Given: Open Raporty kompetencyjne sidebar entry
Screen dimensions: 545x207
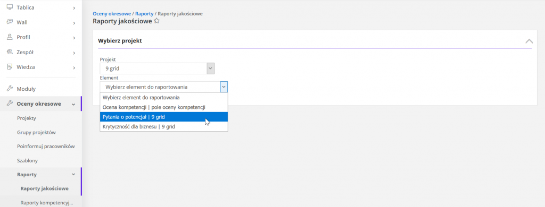Looking at the screenshot, I should pos(47,203).
